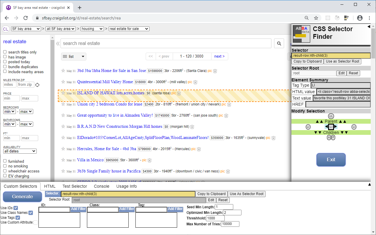Open list view mode dropdown
The image size is (376, 235).
coord(74,56)
